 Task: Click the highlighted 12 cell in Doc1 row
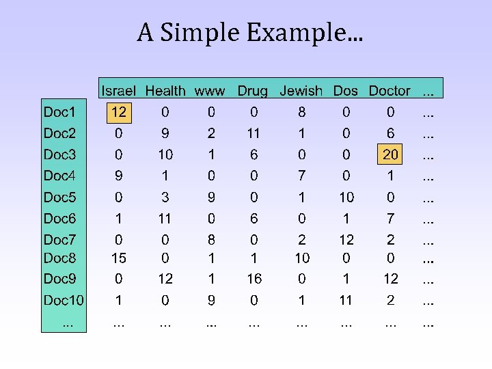[118, 111]
